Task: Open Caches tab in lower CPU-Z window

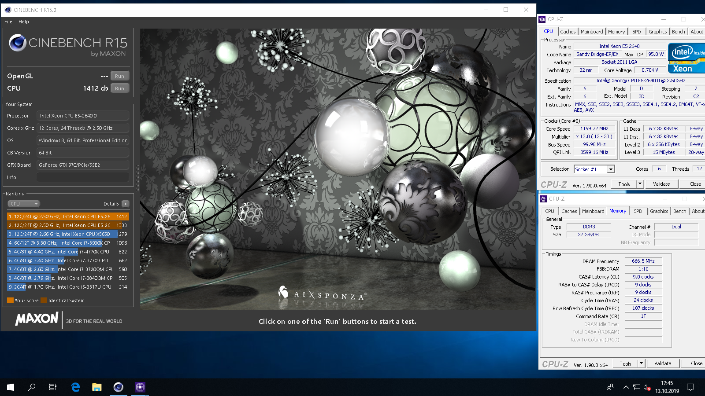Action: [x=569, y=211]
